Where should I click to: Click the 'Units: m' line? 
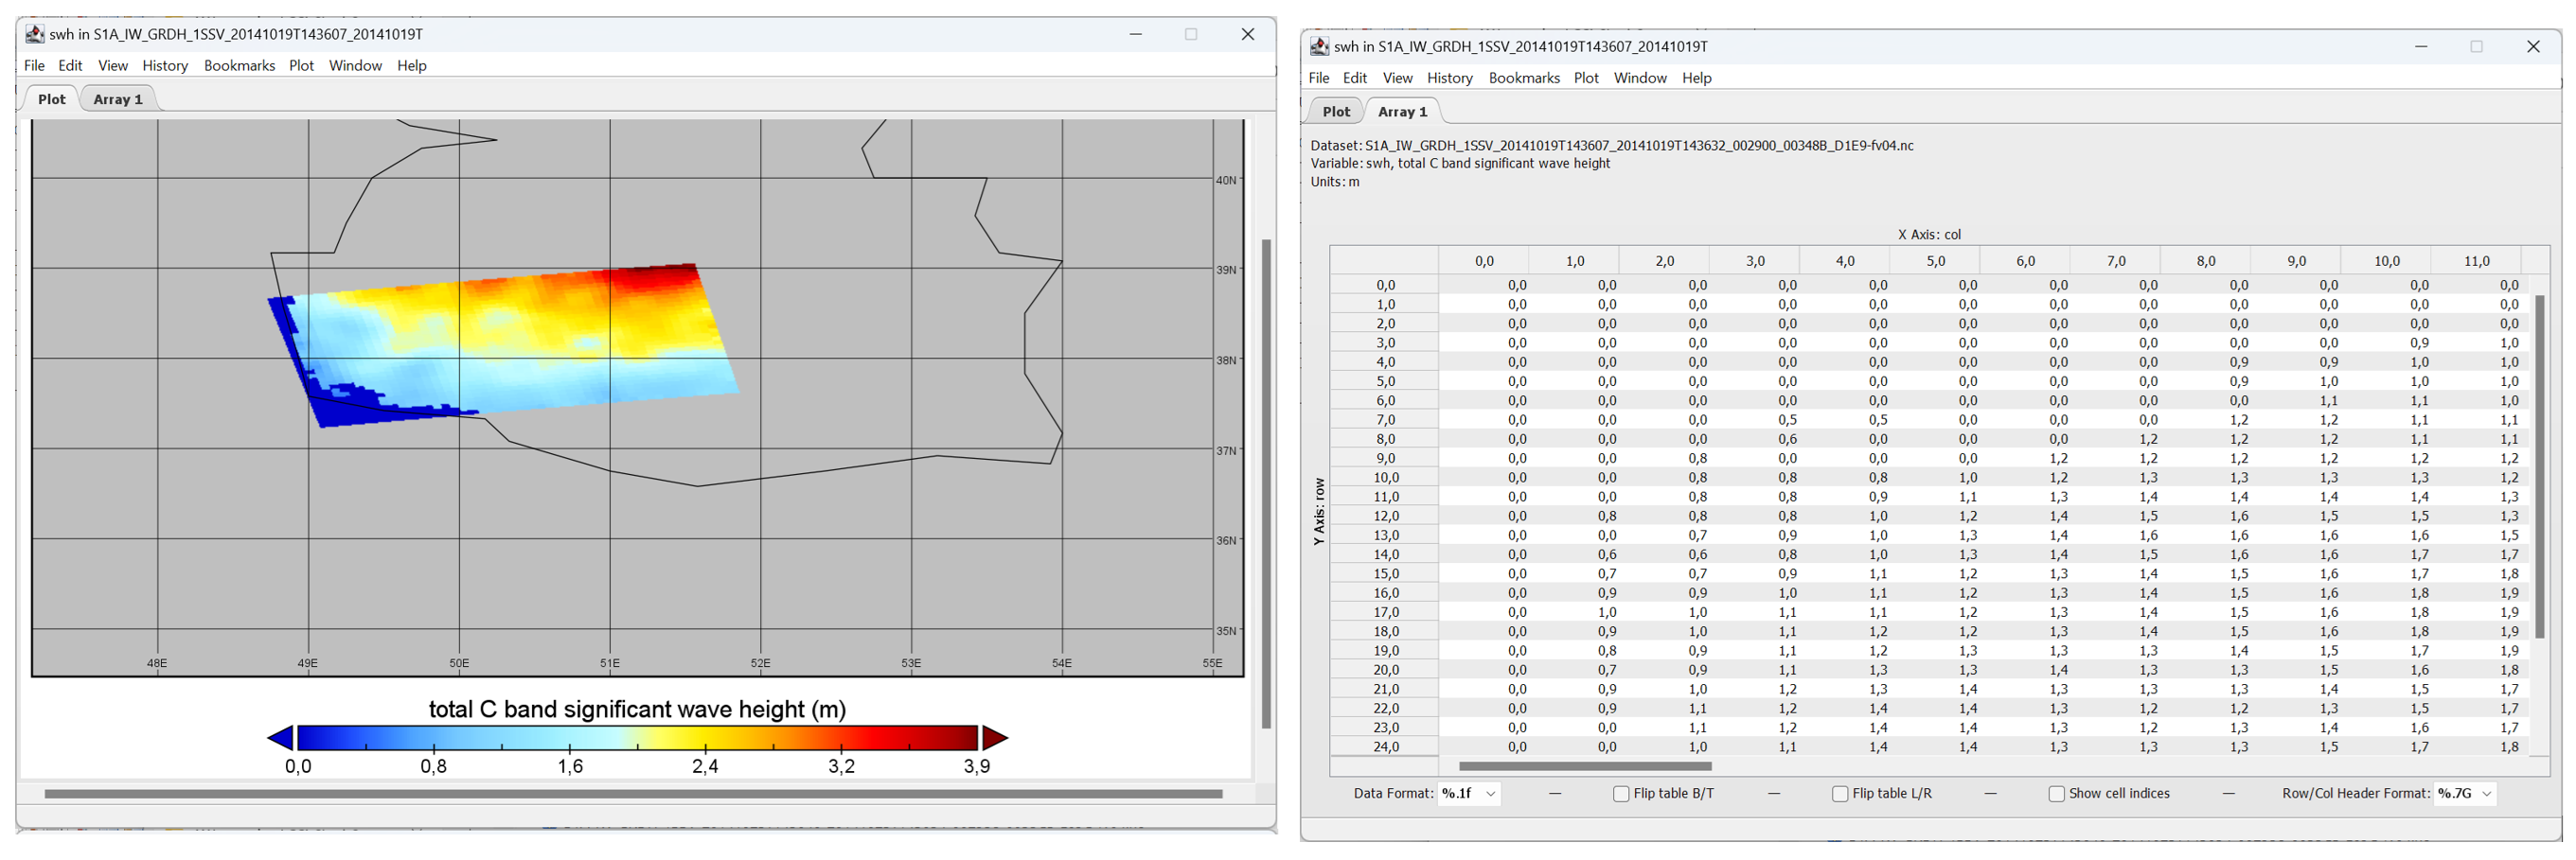(x=1335, y=182)
